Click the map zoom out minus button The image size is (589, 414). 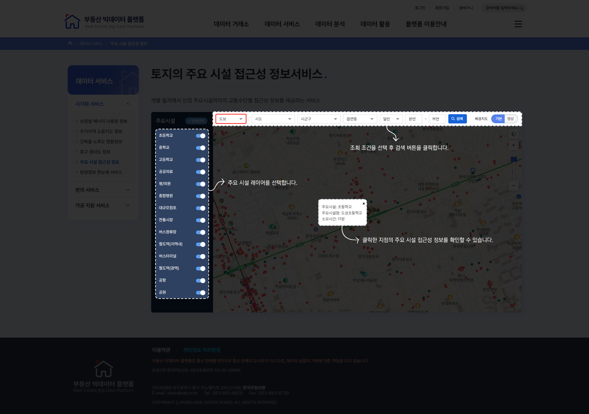[514, 186]
